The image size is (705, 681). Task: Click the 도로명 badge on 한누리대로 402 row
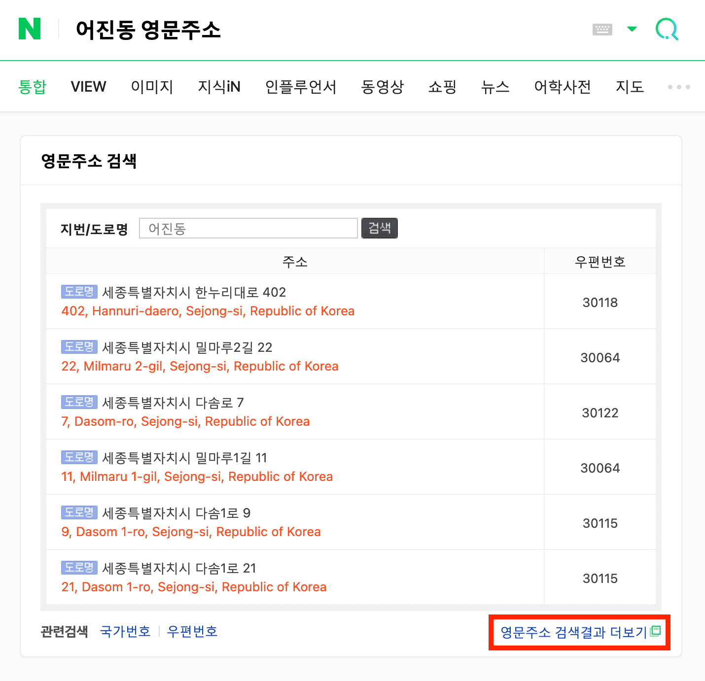pos(78,292)
